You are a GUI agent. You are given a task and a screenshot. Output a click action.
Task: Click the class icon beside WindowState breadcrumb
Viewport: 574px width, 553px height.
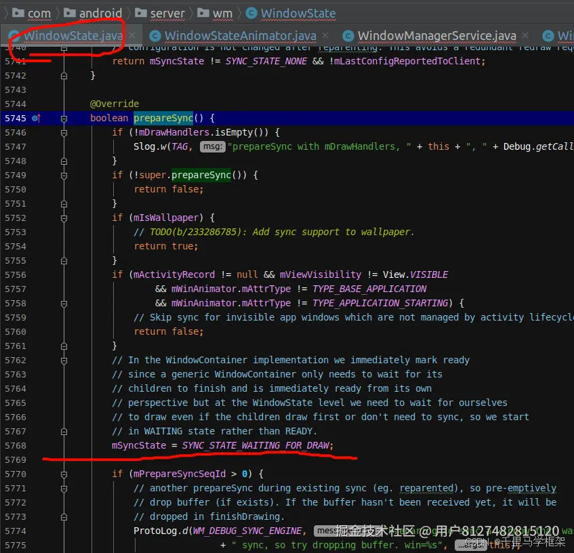coord(251,13)
